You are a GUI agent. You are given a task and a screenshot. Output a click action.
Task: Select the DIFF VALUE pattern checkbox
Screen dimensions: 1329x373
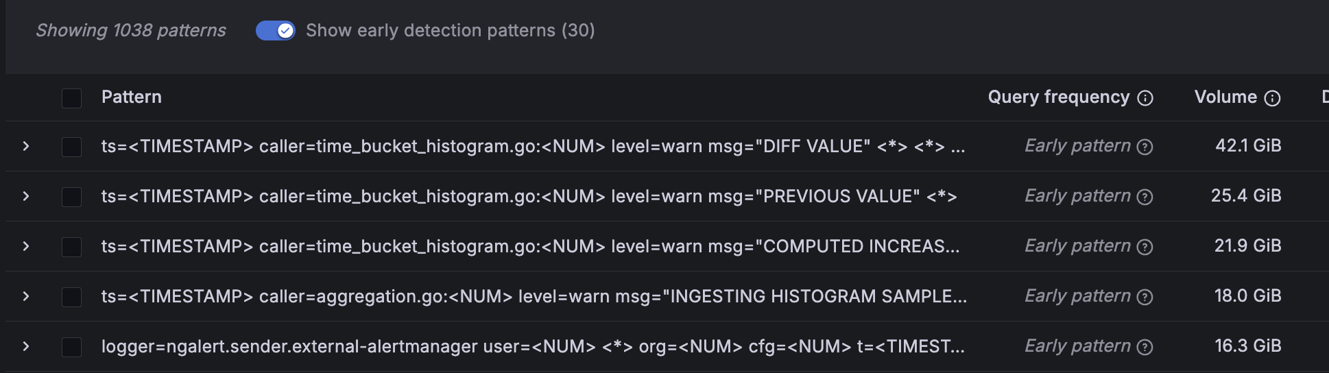pyautogui.click(x=71, y=147)
